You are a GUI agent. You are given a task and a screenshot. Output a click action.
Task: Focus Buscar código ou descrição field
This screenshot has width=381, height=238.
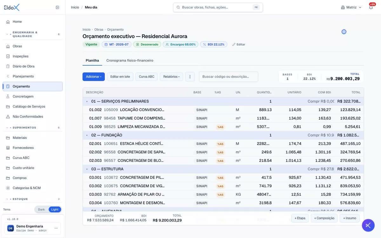(x=229, y=77)
